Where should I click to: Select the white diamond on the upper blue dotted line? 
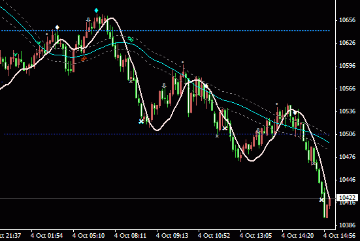click(57, 27)
